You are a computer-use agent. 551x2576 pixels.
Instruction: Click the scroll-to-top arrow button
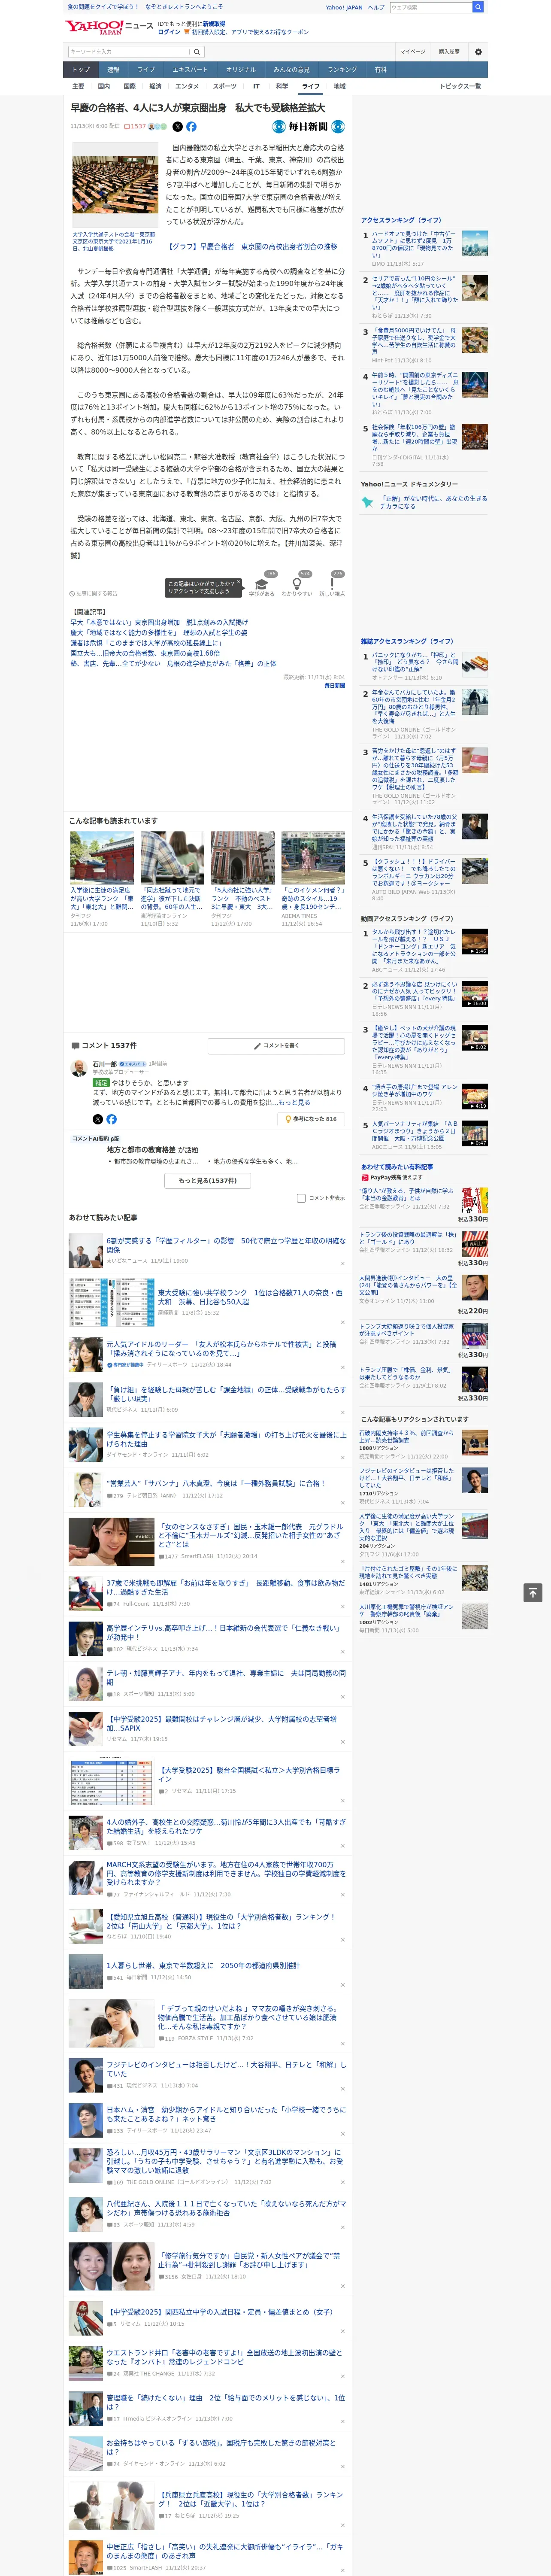tap(533, 1593)
